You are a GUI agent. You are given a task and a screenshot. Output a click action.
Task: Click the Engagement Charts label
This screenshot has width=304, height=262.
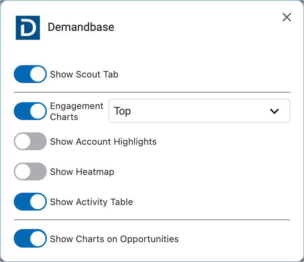click(x=77, y=111)
